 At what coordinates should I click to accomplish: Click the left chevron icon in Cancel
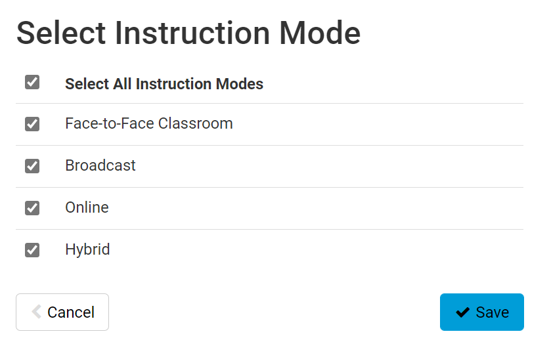pos(37,312)
